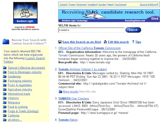Open the Business search tab
The height and width of the screenshot is (122, 160).
[82, 4]
